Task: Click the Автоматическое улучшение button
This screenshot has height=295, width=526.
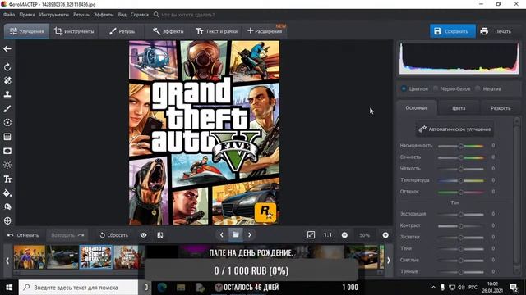Action: tap(454, 129)
